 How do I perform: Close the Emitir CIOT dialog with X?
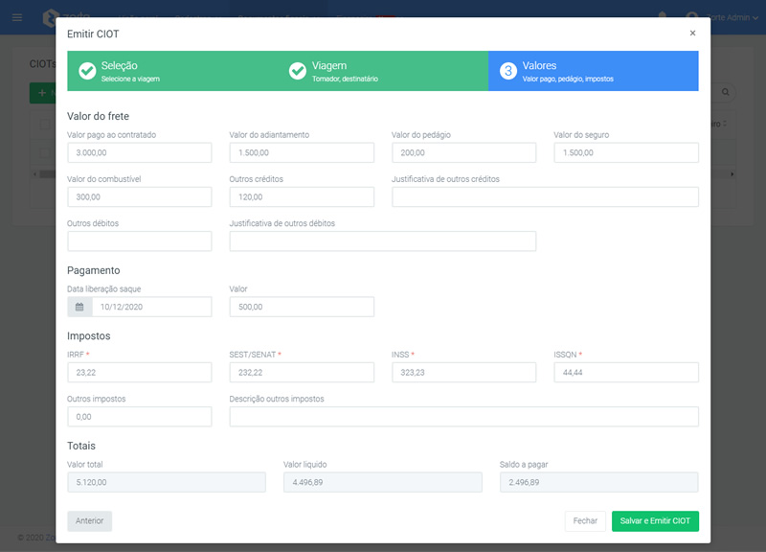point(692,34)
